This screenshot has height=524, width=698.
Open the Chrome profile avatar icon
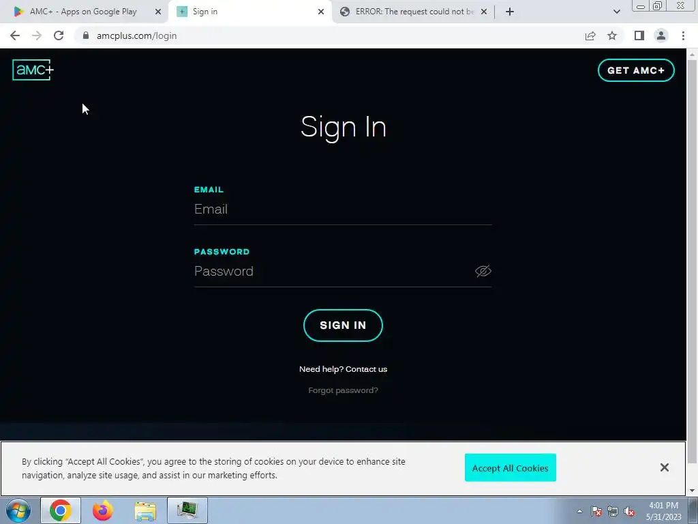coord(661,35)
